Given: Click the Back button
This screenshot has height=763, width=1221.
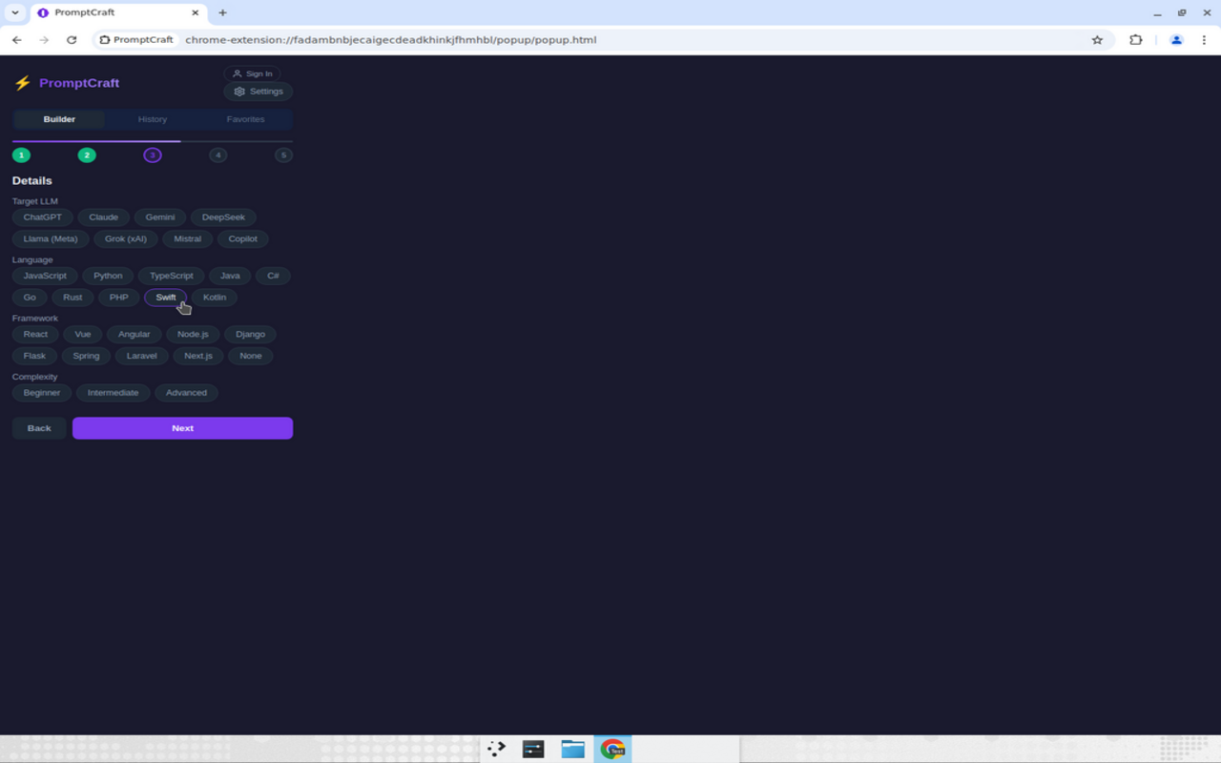Looking at the screenshot, I should [x=39, y=428].
